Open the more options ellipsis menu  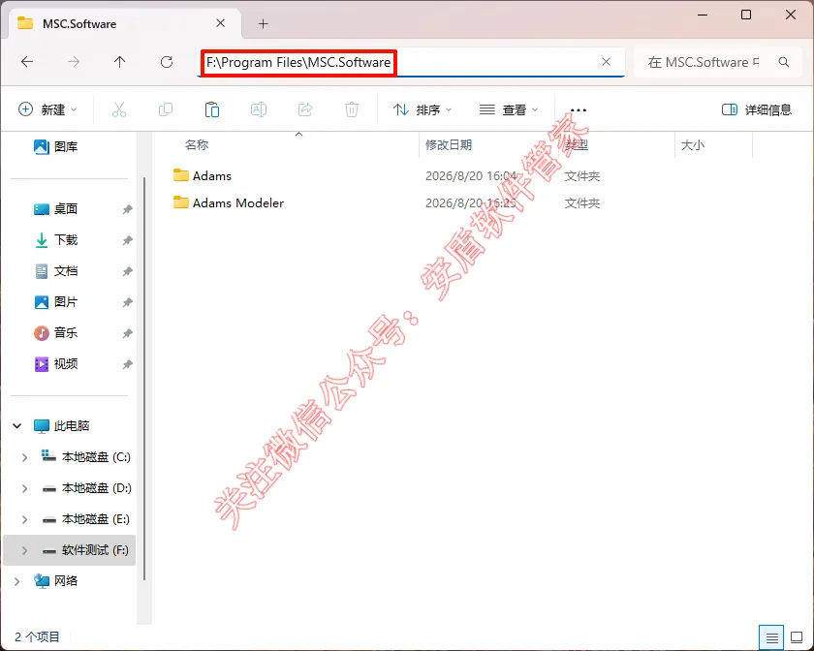coord(579,110)
